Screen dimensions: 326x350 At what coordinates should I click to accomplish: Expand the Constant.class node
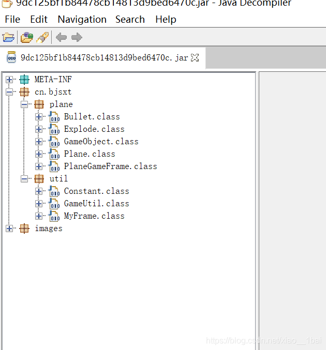tap(39, 191)
